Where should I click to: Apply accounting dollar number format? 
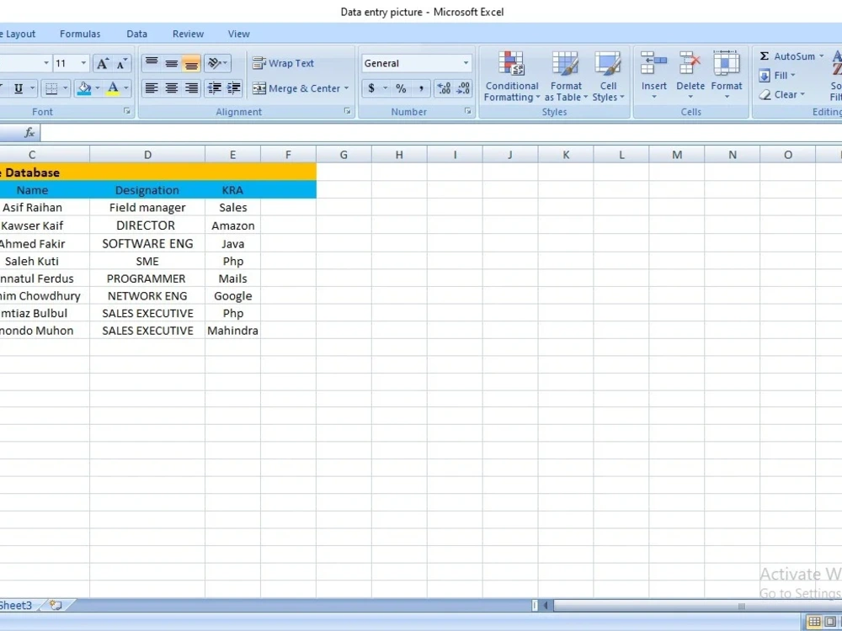point(371,88)
